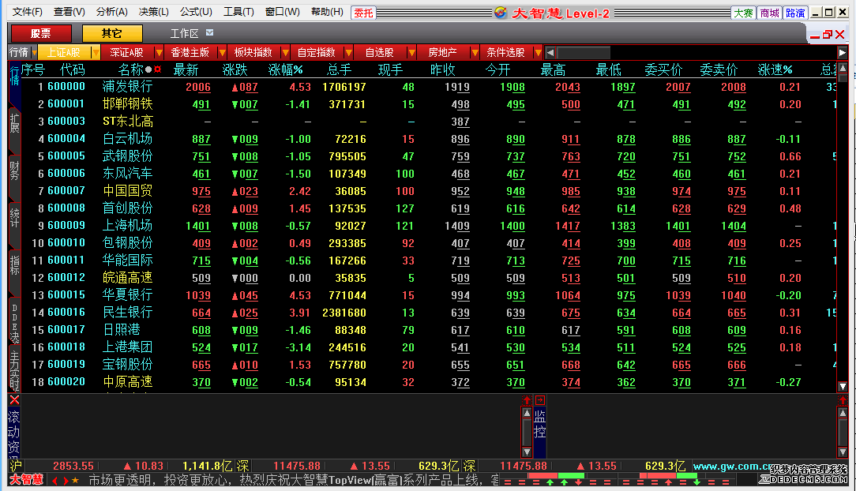Open the www.gw.com.cn link

tap(731, 467)
